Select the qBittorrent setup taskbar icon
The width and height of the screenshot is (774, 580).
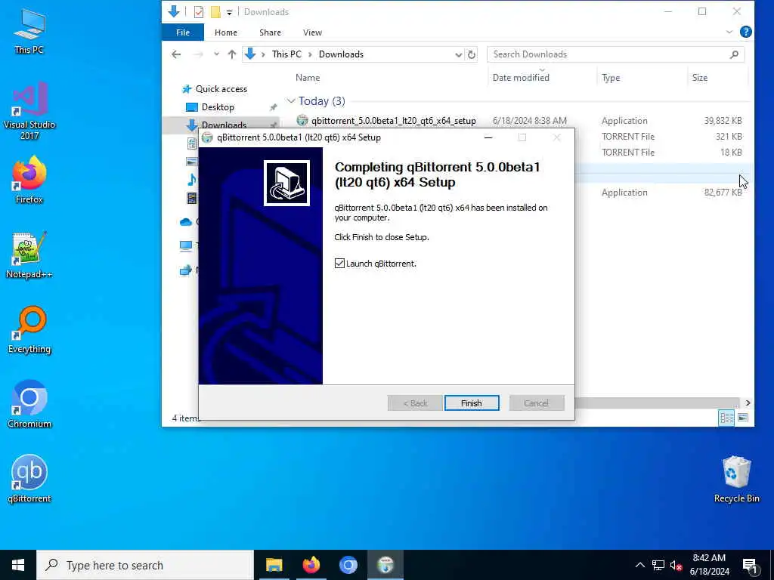(385, 565)
